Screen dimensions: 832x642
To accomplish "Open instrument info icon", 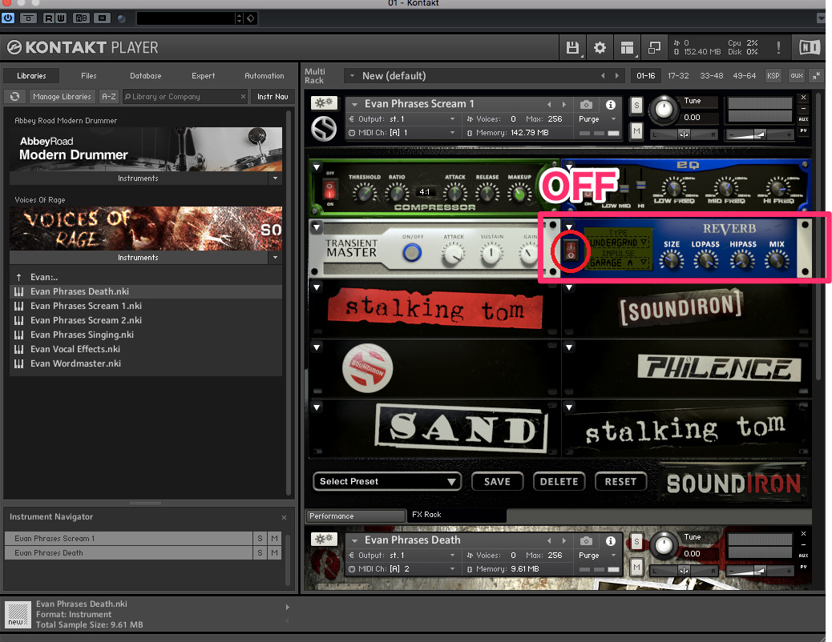I will [610, 105].
